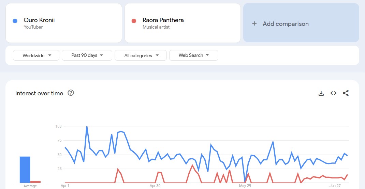
Task: Click the plus icon in Add comparison
Action: coord(254,23)
